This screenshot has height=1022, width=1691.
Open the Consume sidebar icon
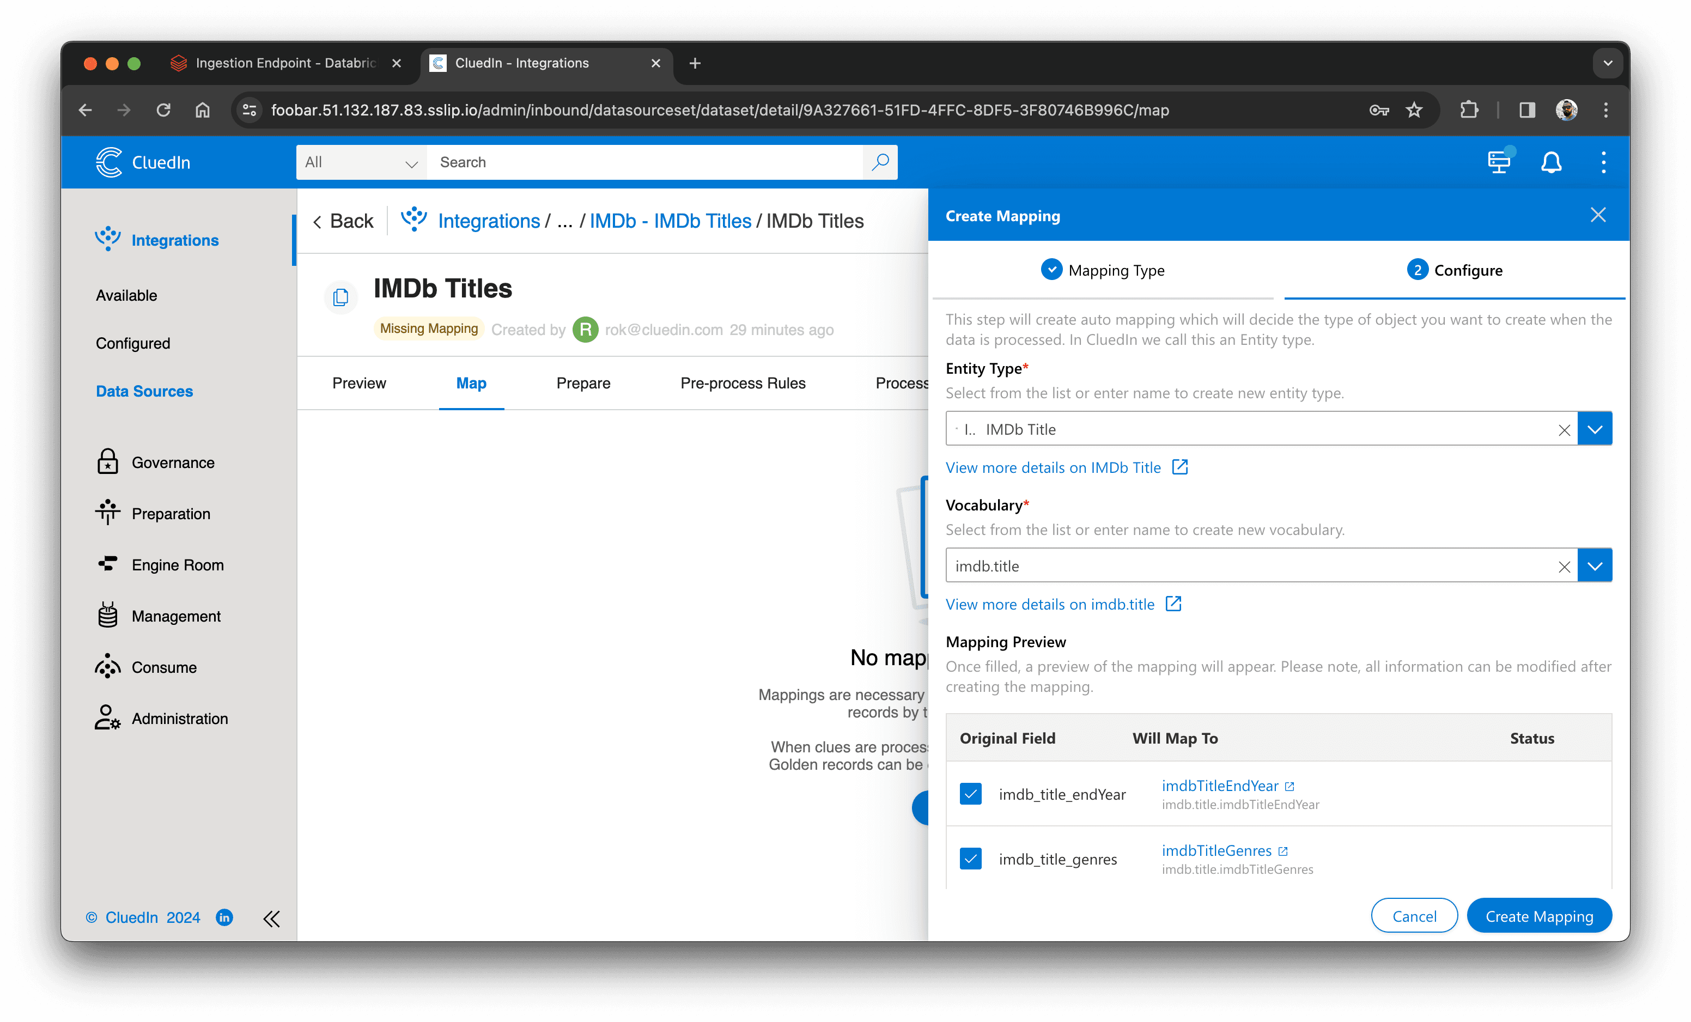click(x=108, y=666)
